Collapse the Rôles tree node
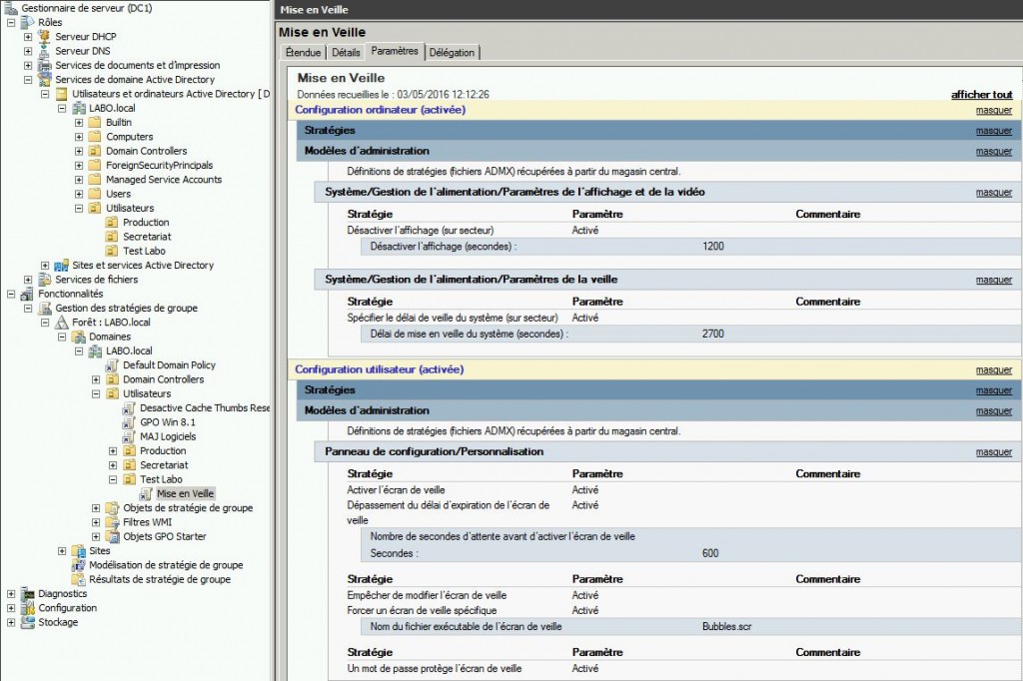This screenshot has width=1023, height=681. 11,22
